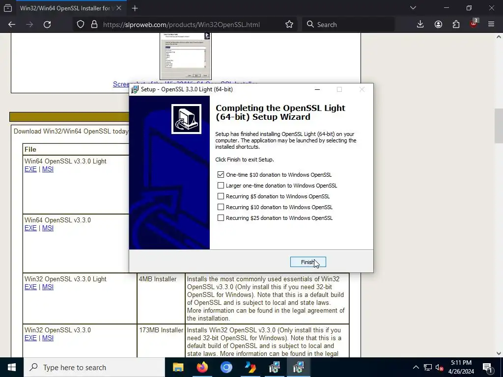503x377 pixels.
Task: Open the blue circular browser taskbar icon
Action: point(226,367)
